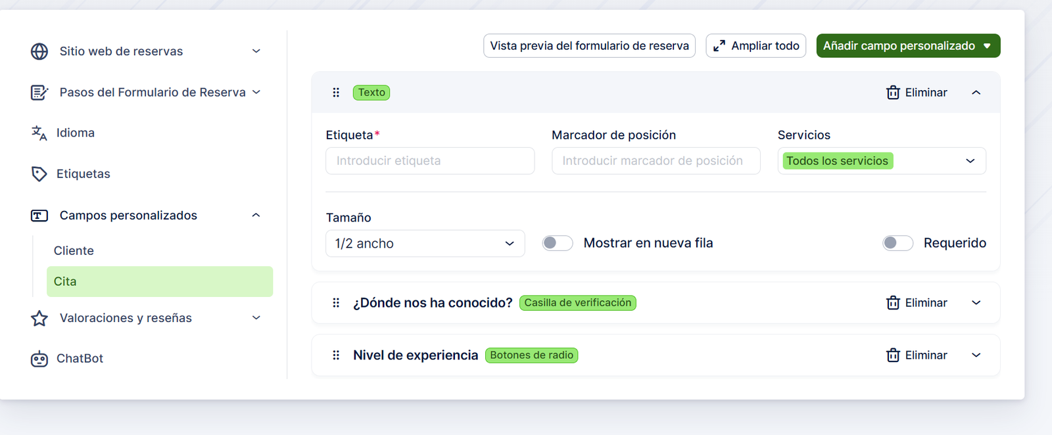Click drag handle for ¿Dónde nos ha conocido?

(336, 303)
